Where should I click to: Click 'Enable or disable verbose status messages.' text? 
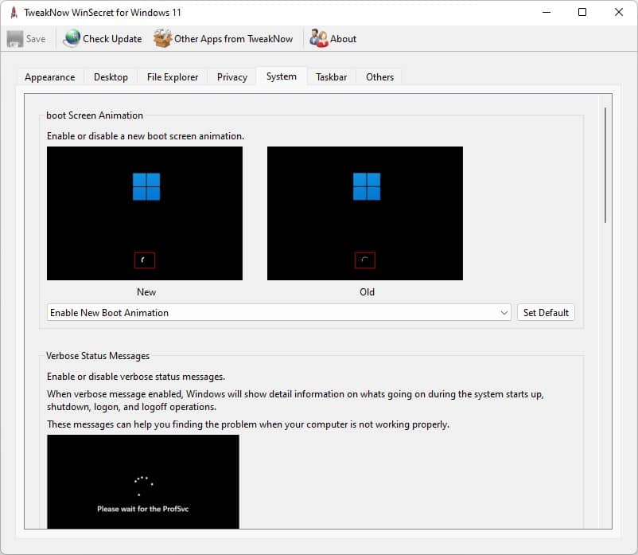tap(136, 377)
